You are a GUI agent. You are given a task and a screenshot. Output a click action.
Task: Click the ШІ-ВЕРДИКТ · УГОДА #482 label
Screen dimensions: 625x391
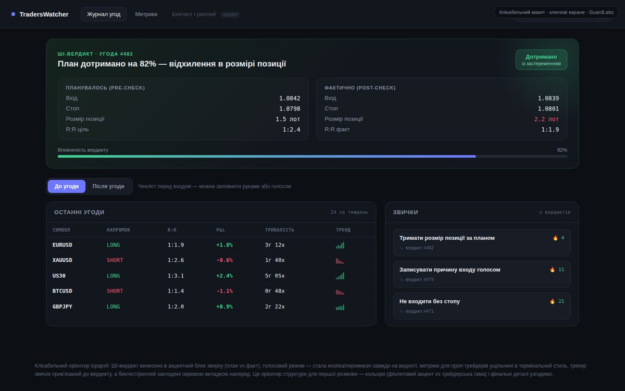pyautogui.click(x=95, y=54)
